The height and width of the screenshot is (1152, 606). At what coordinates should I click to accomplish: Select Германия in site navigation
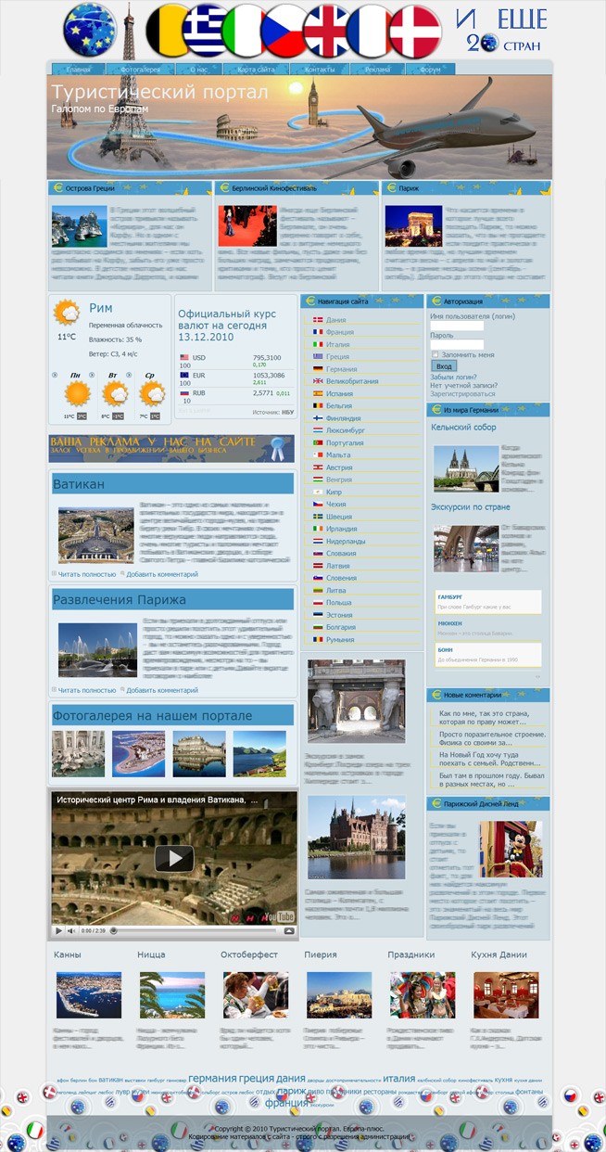point(341,369)
